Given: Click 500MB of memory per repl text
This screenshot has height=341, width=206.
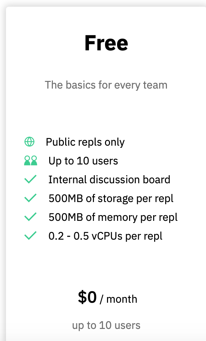Looking at the screenshot, I should point(113,217).
